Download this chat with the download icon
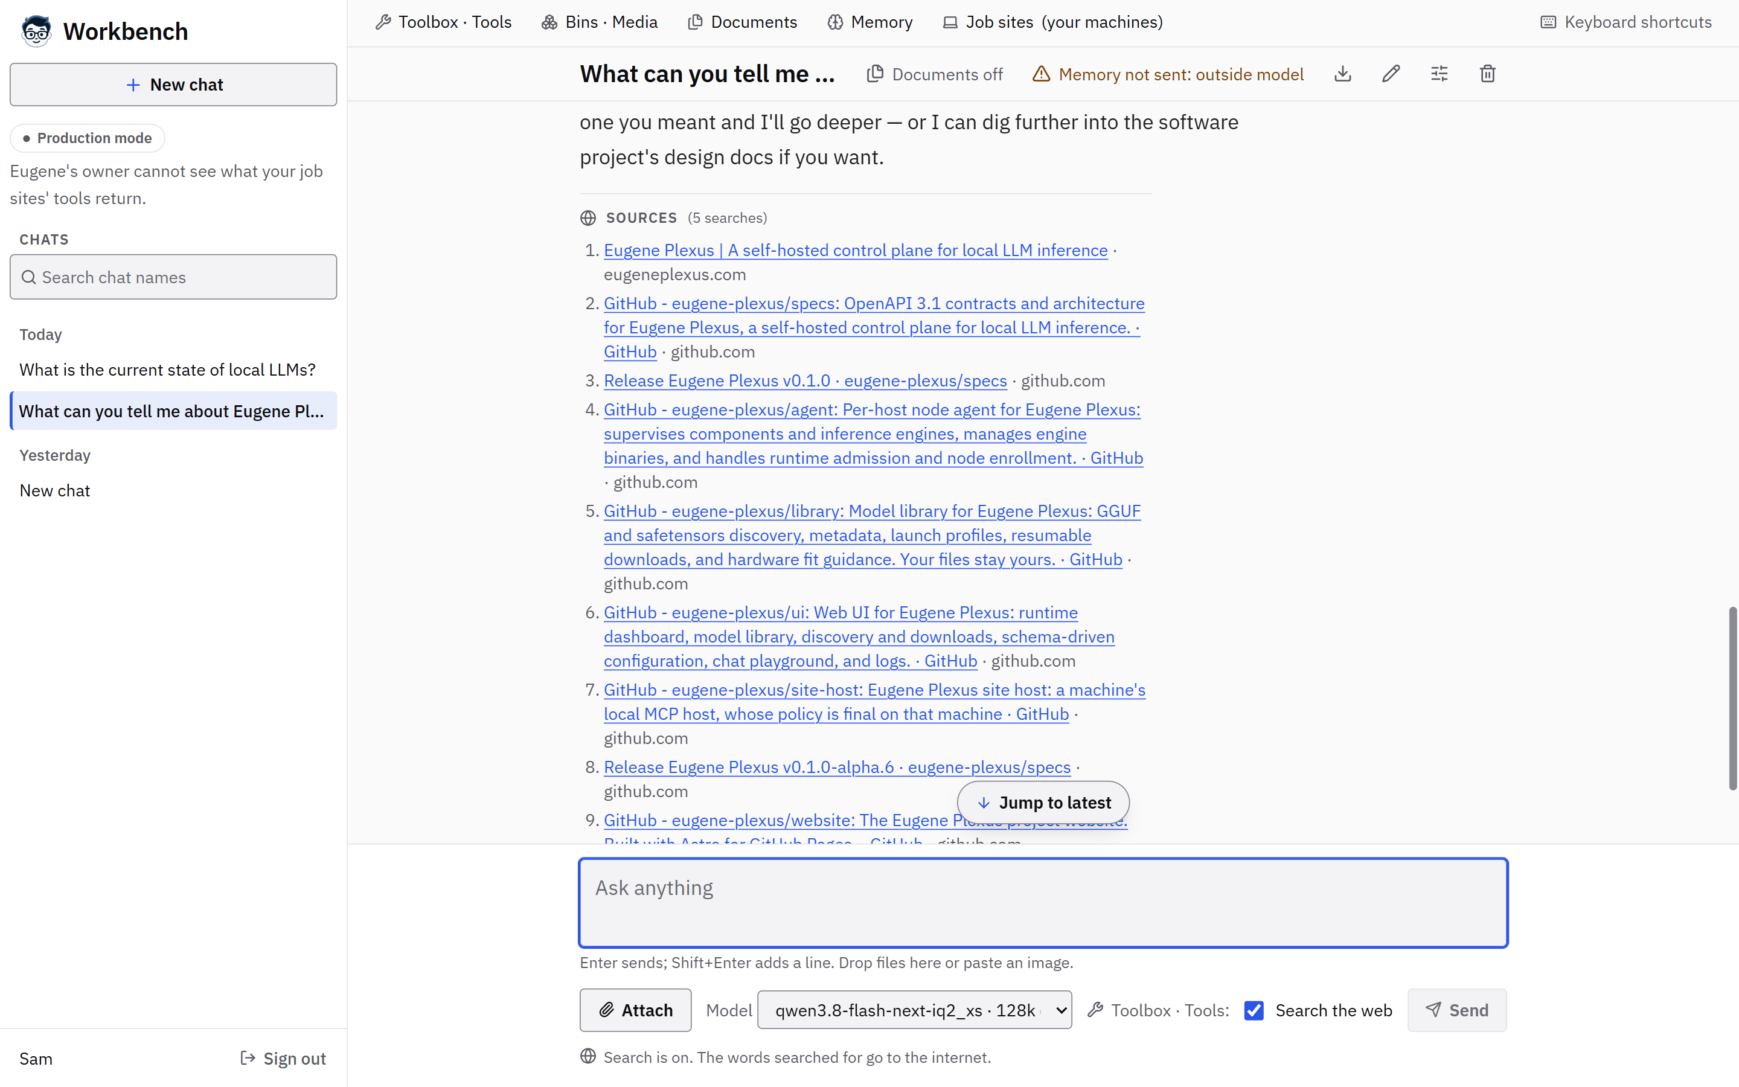Viewport: 1739px width, 1087px height. [x=1342, y=74]
